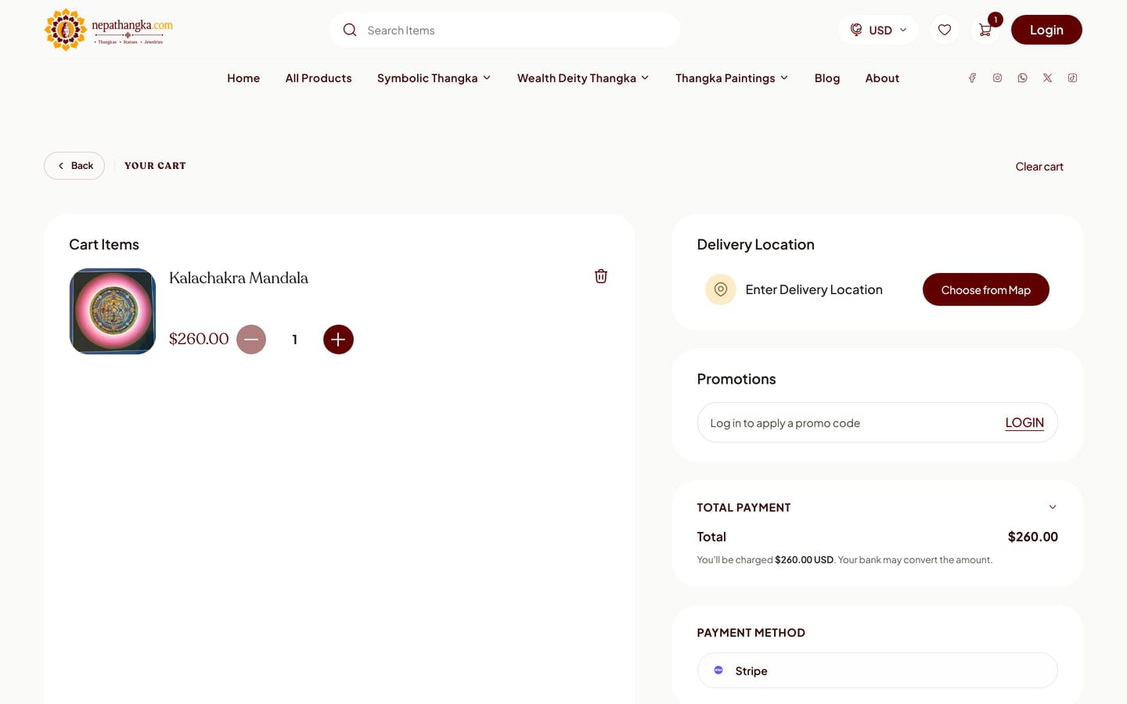The width and height of the screenshot is (1127, 704).
Task: Open the nepathangka.com logo homepage
Action: [109, 30]
